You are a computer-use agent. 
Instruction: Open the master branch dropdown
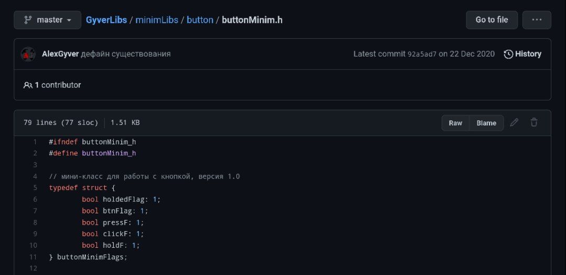pos(48,20)
